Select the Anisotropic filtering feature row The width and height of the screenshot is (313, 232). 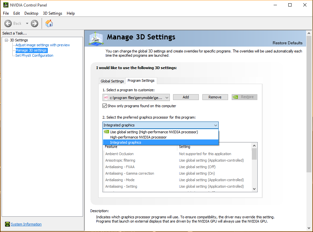point(177,160)
